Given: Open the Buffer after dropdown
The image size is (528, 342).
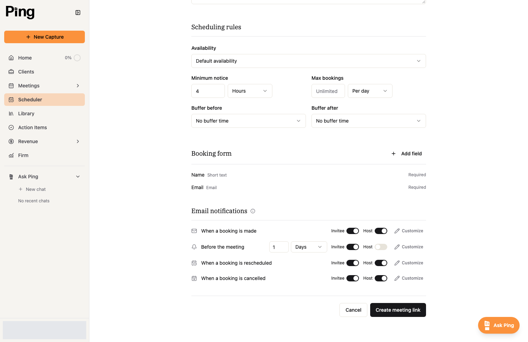Looking at the screenshot, I should point(369,121).
